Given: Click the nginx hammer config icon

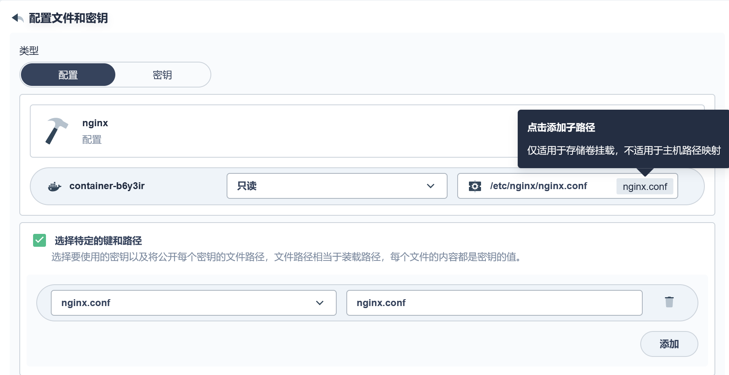Looking at the screenshot, I should pos(56,131).
